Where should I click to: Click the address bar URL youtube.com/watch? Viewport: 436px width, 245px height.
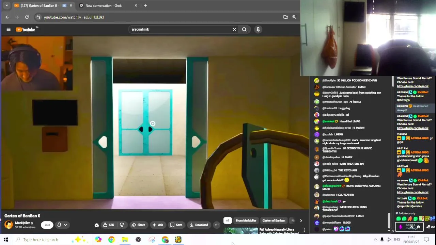pos(74,17)
